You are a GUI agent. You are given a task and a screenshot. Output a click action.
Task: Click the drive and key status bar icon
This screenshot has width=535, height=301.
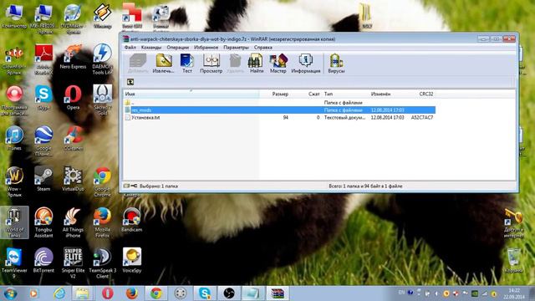click(130, 186)
